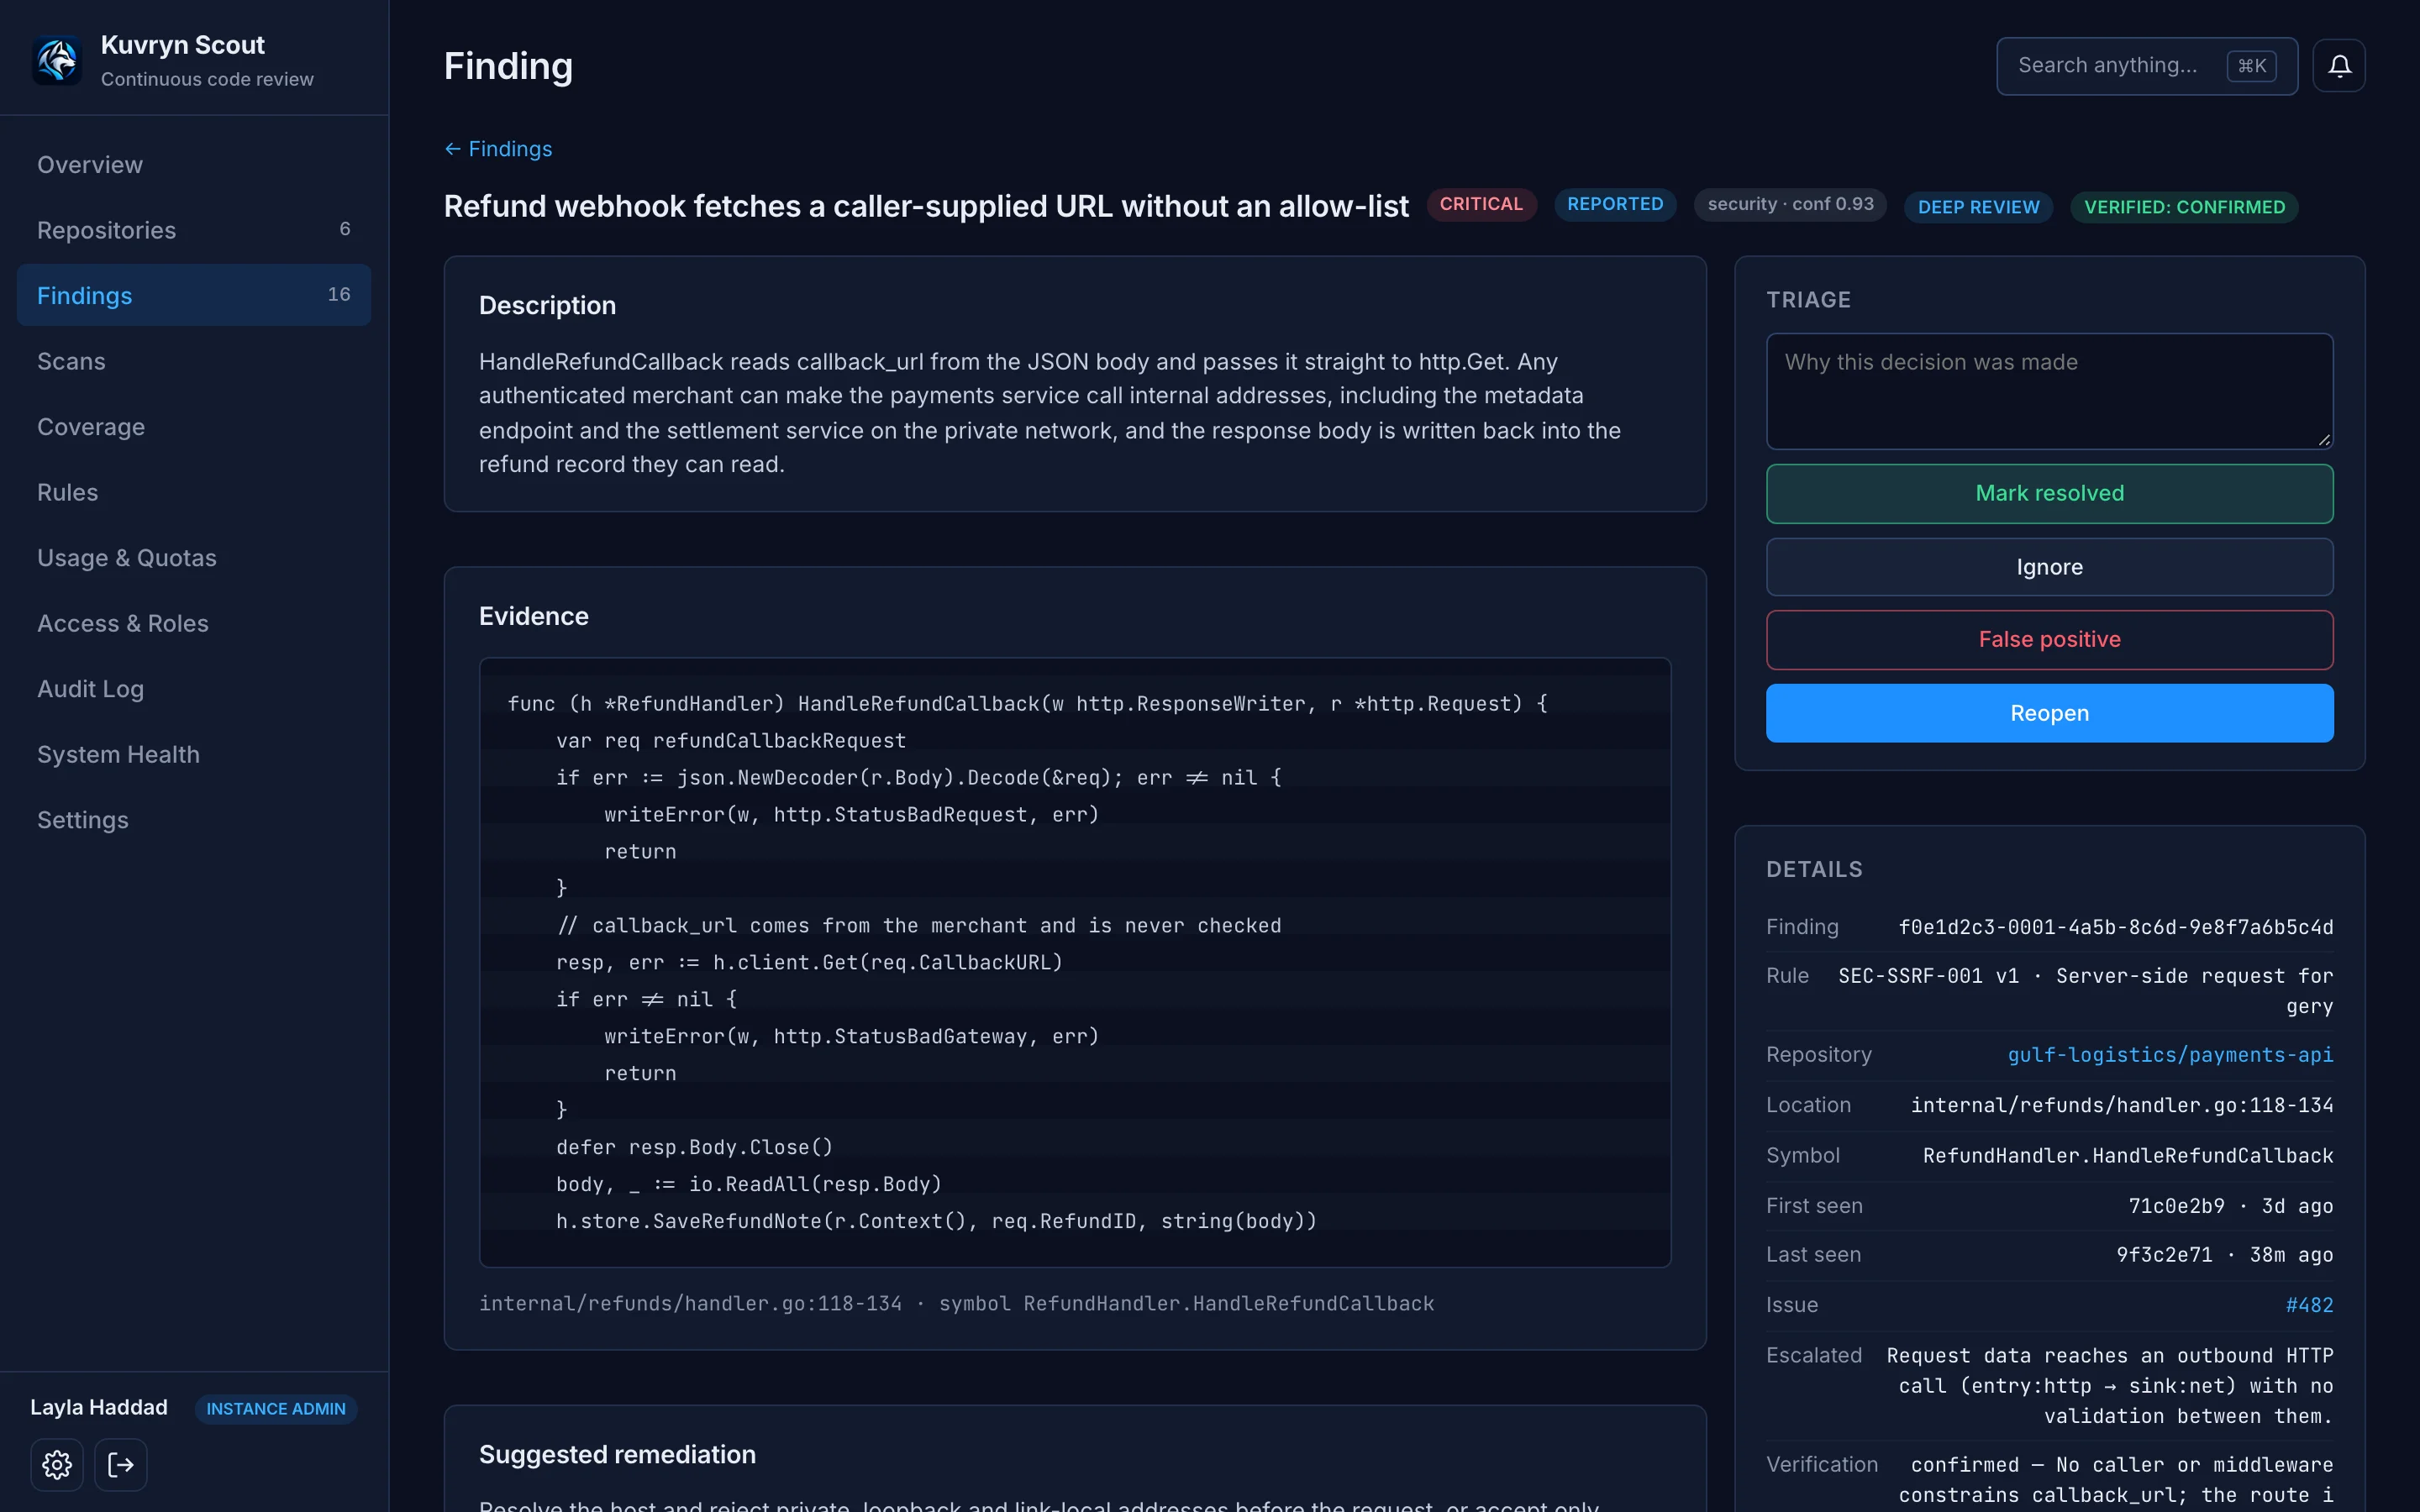Open the settings gear beside sign-out
The width and height of the screenshot is (2420, 1512).
point(57,1465)
